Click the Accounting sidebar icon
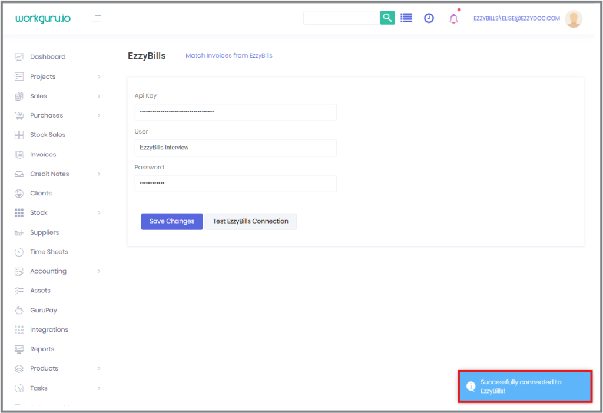 [x=19, y=272]
